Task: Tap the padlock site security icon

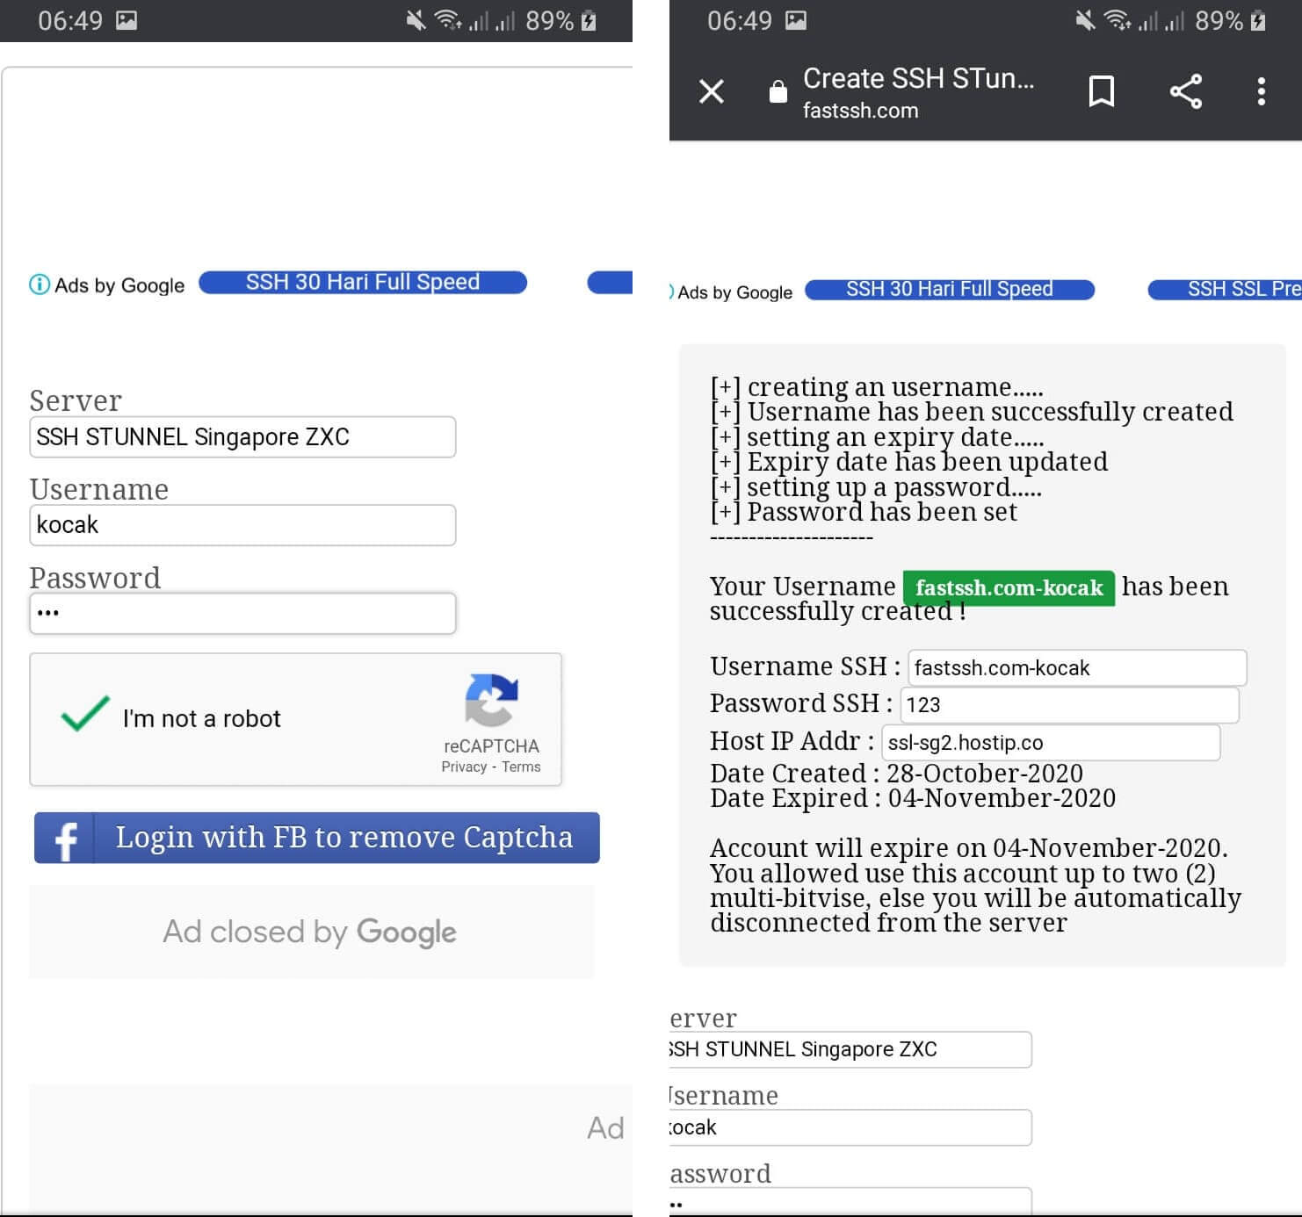Action: pyautogui.click(x=778, y=91)
